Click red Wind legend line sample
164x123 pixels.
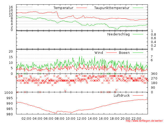tap(111, 53)
